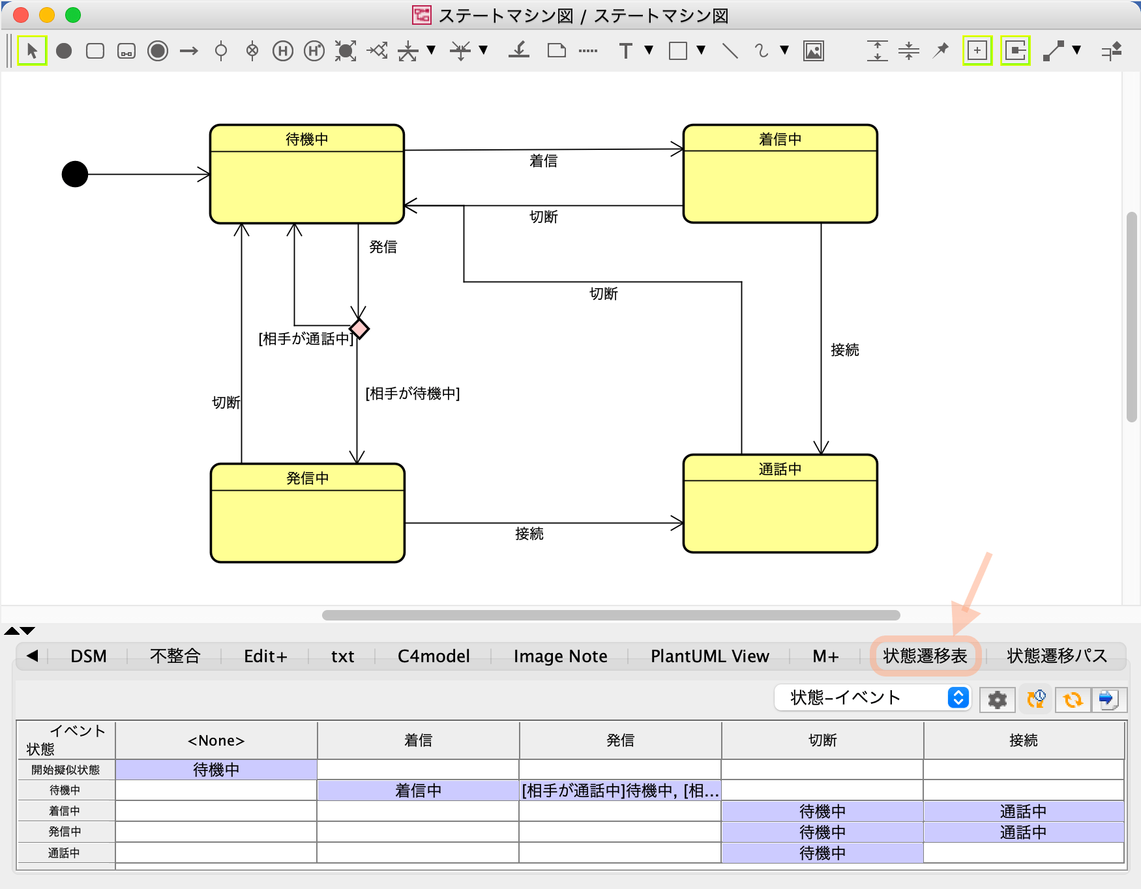The width and height of the screenshot is (1141, 889).
Task: Click the 着信 column header
Action: [x=418, y=740]
